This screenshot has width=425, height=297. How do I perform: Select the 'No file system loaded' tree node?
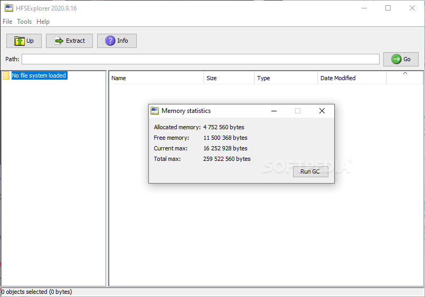click(x=39, y=75)
